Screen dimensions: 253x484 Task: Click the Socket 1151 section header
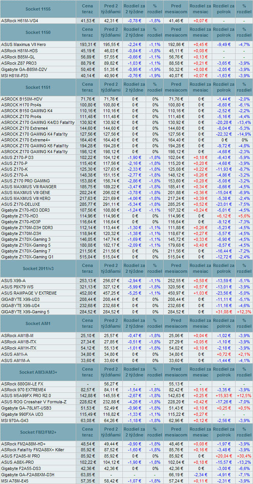pyautogui.click(x=38, y=87)
